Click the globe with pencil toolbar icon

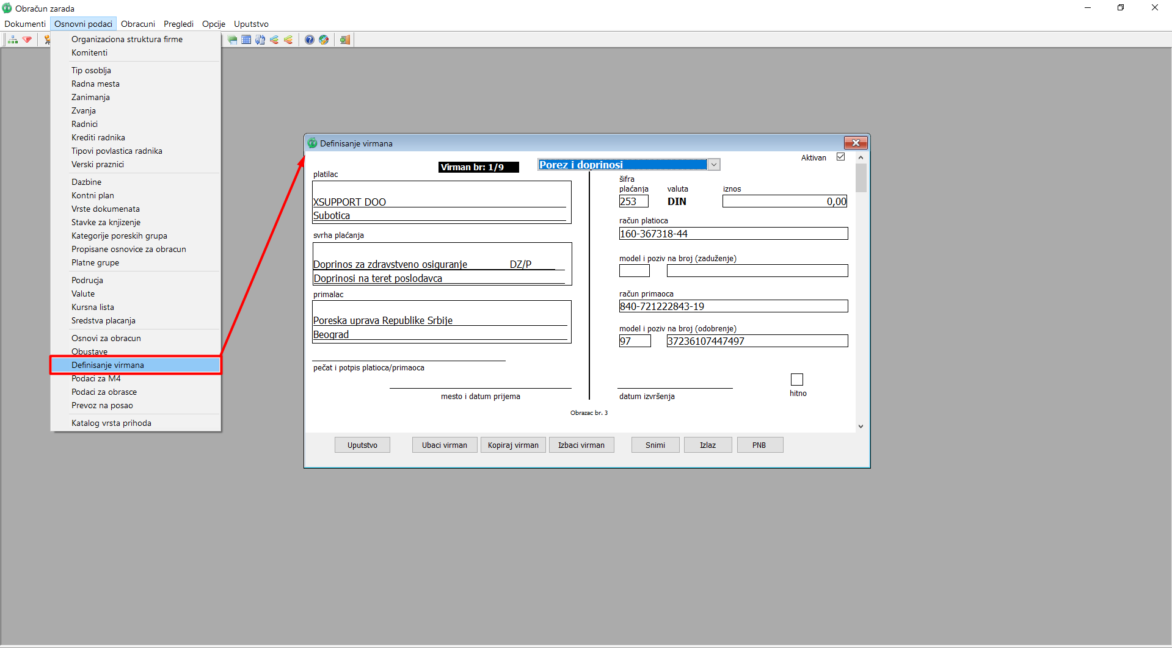coord(324,40)
